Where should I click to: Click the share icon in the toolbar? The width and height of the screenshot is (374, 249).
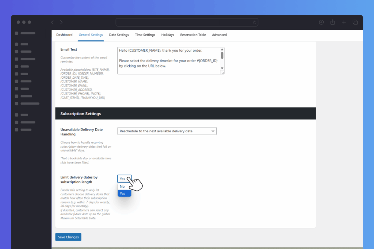(x=332, y=22)
